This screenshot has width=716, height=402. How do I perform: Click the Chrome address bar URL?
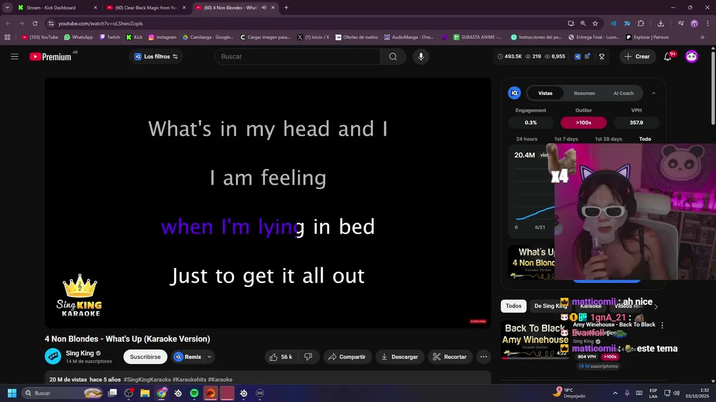pyautogui.click(x=101, y=23)
